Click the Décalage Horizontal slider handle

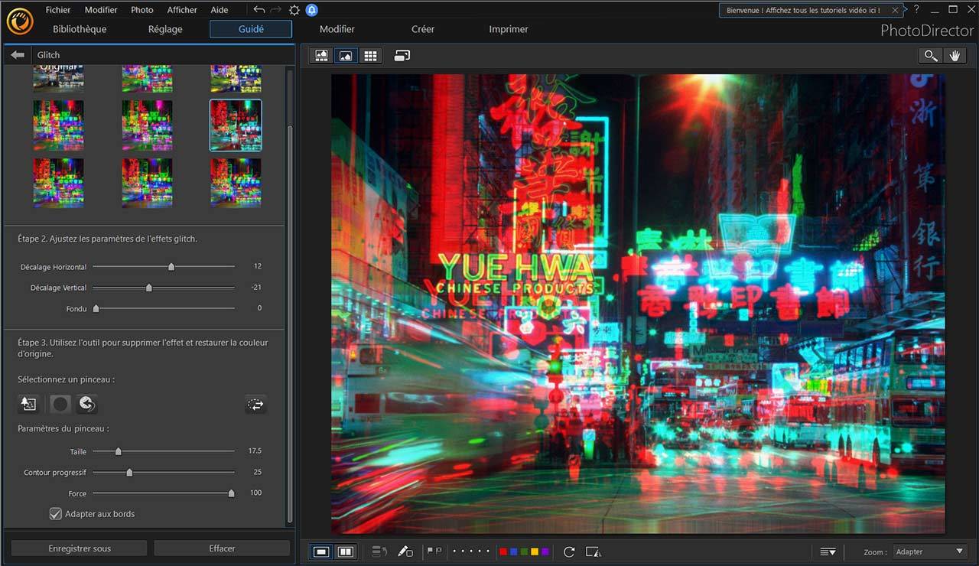(x=171, y=267)
